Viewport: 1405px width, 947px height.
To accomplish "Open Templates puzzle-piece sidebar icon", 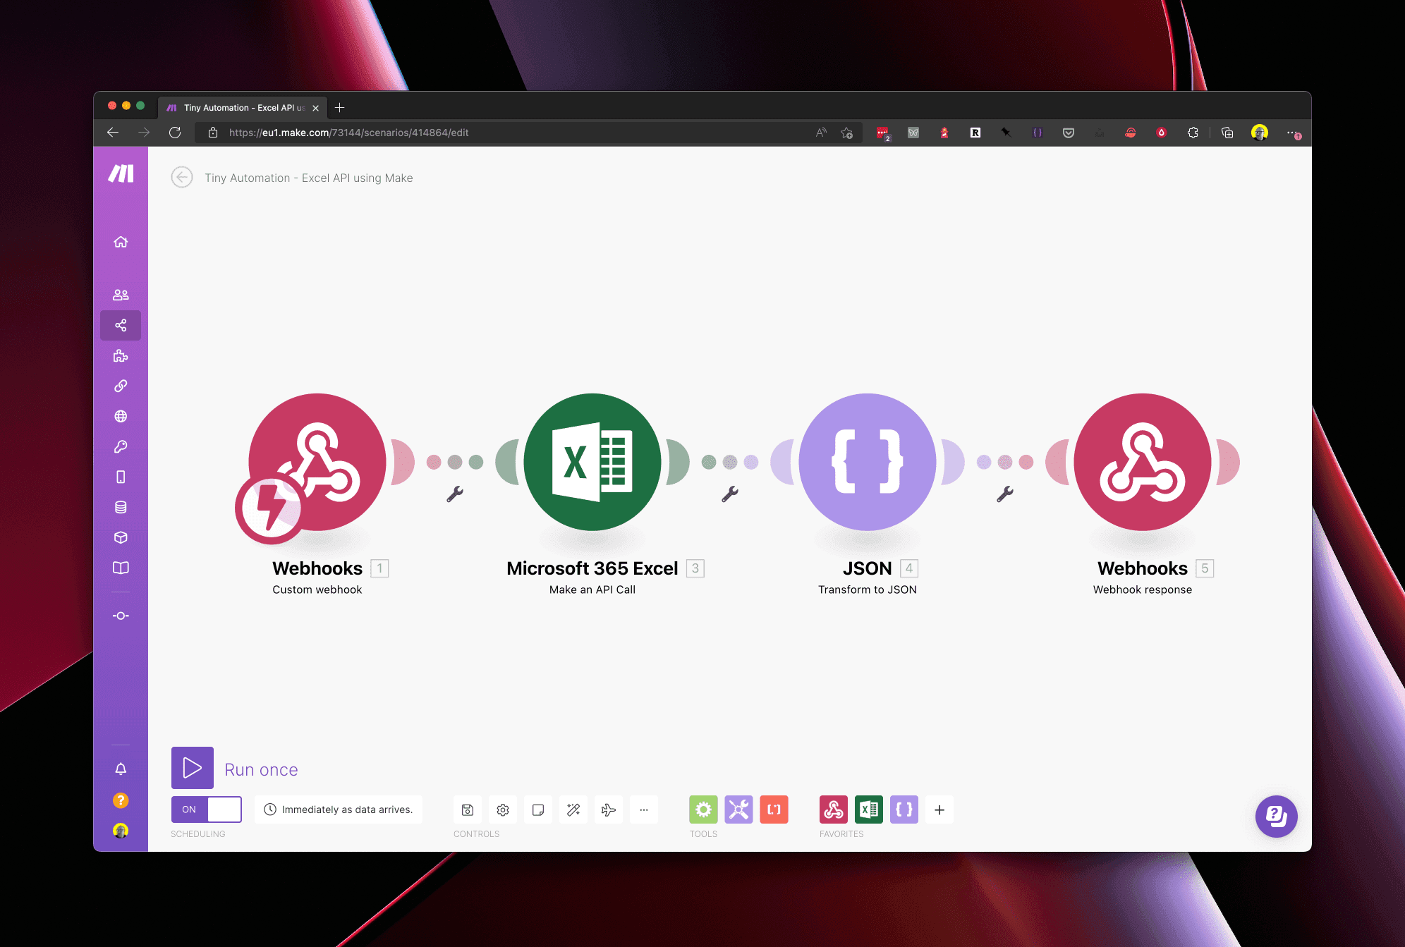I will pyautogui.click(x=121, y=355).
